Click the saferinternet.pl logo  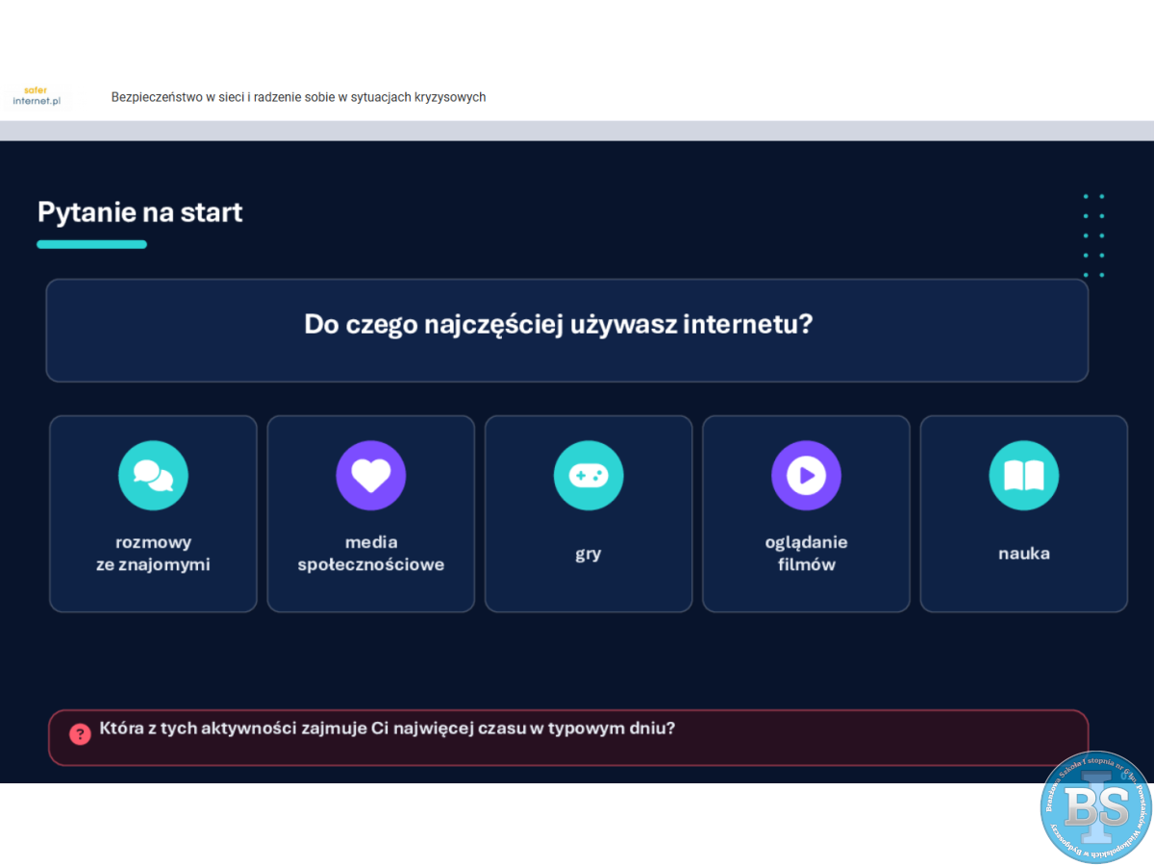click(37, 96)
